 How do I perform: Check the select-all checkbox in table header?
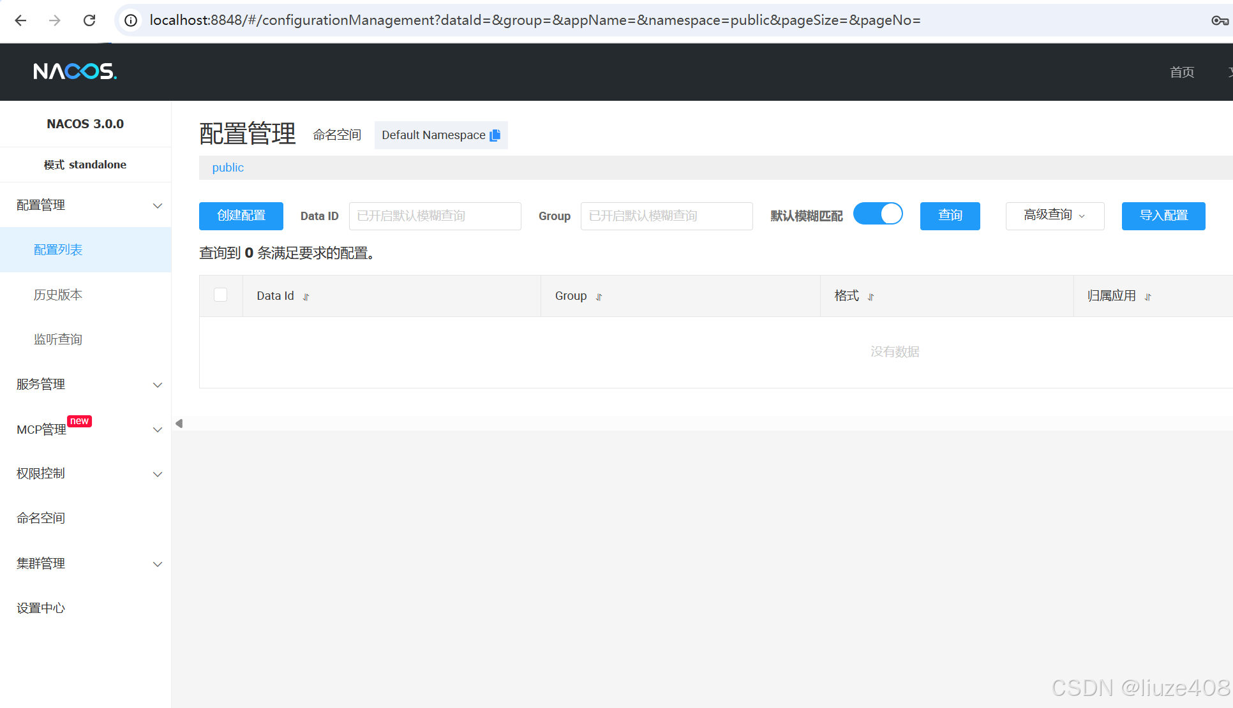(221, 295)
